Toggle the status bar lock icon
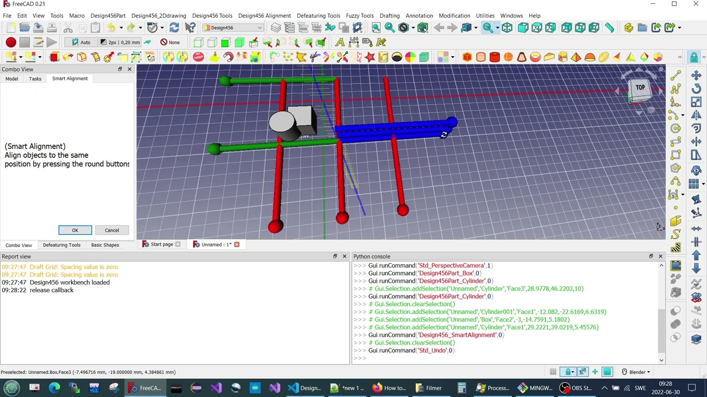The image size is (707, 397). (x=568, y=372)
